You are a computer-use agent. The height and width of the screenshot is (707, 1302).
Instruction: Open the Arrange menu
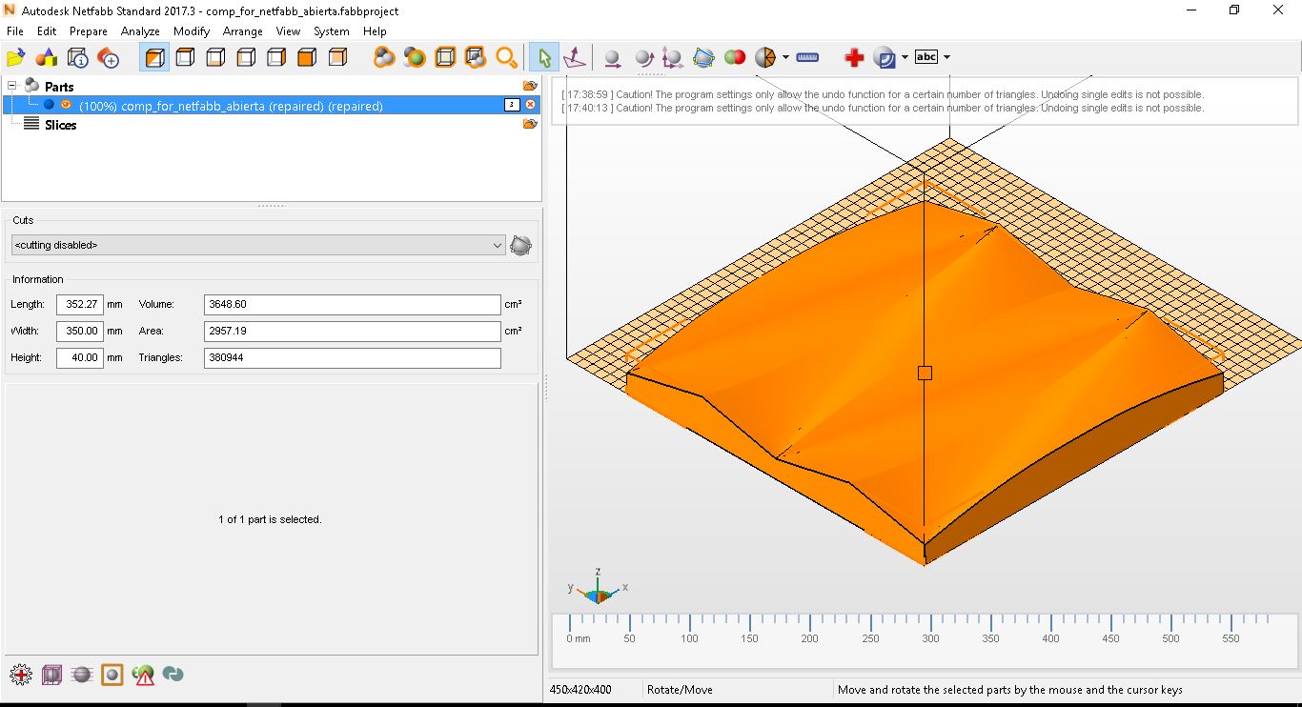click(243, 31)
